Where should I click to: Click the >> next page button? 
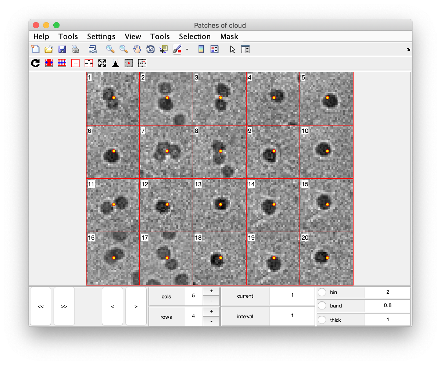click(x=64, y=306)
